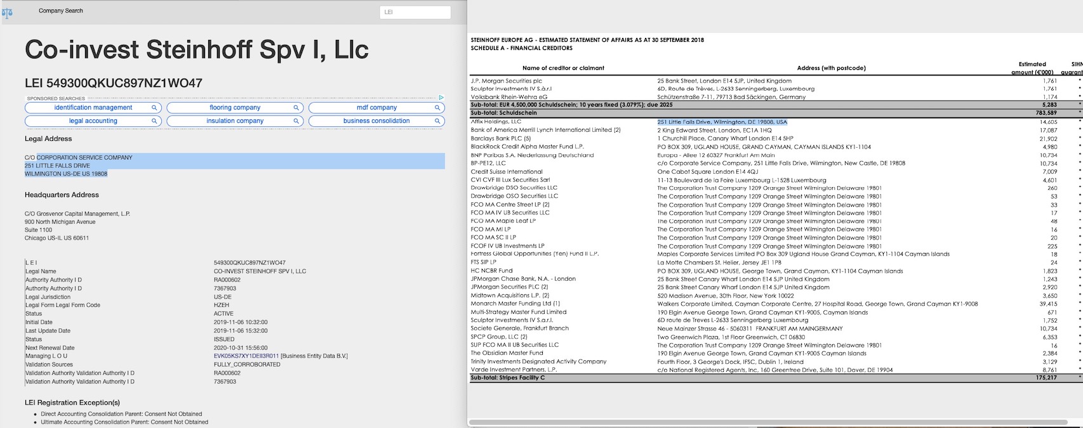Viewport: 1083px width, 428px height.
Task: Click the 'Name of creditor or claimant' column header
Action: click(x=563, y=68)
